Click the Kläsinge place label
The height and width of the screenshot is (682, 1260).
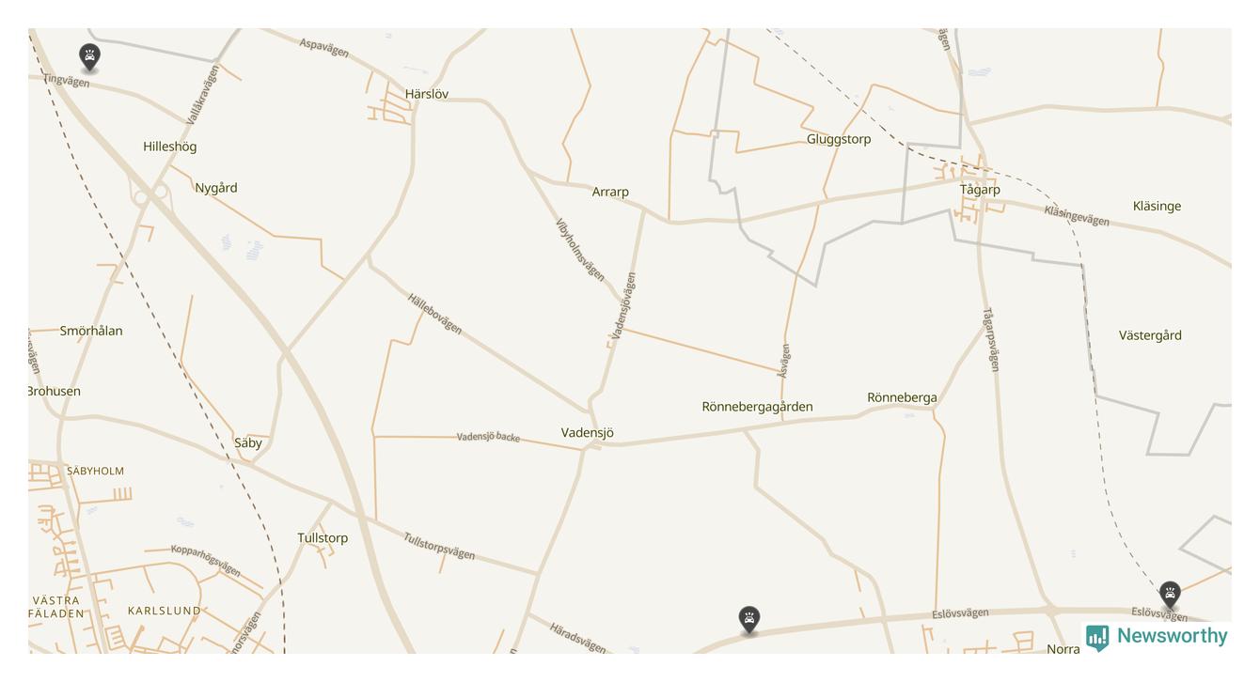pos(1157,207)
